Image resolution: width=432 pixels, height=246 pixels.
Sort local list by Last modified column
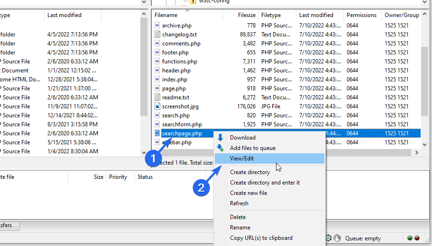73,15
